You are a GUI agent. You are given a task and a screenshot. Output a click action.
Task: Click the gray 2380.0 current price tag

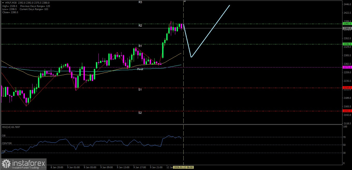[347, 28]
